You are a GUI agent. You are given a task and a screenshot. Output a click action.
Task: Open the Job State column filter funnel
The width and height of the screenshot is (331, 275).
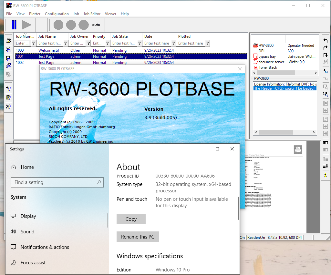[x=140, y=43]
